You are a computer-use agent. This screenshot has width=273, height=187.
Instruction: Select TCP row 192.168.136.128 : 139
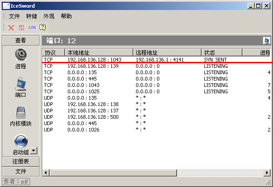pos(157,66)
